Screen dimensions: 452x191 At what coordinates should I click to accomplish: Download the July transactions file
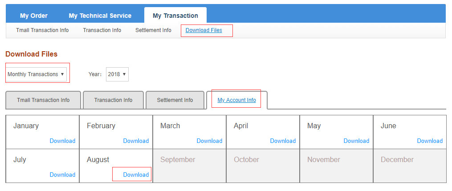pyautogui.click(x=62, y=175)
